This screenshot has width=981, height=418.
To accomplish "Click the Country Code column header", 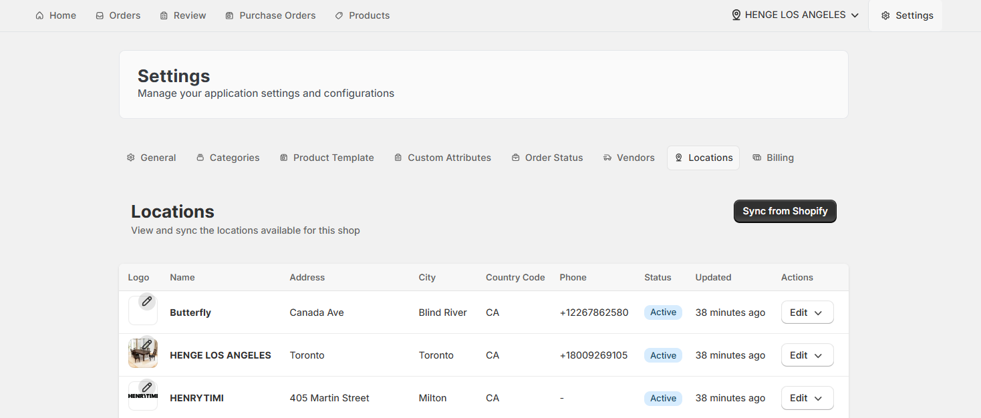I will 515,277.
